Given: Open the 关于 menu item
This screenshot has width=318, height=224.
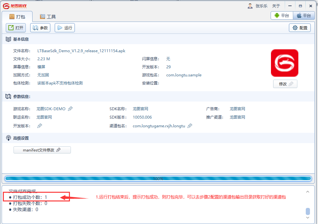Looking at the screenshot, I should (x=276, y=6).
